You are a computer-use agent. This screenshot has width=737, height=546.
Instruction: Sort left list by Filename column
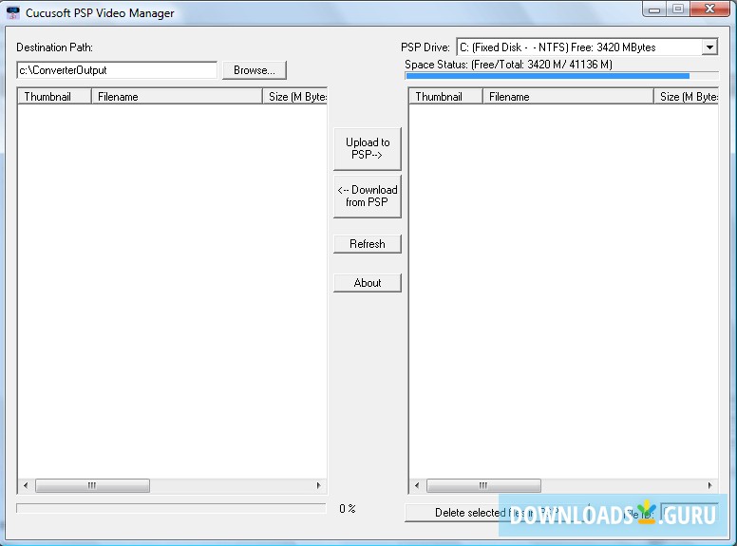[x=177, y=96]
